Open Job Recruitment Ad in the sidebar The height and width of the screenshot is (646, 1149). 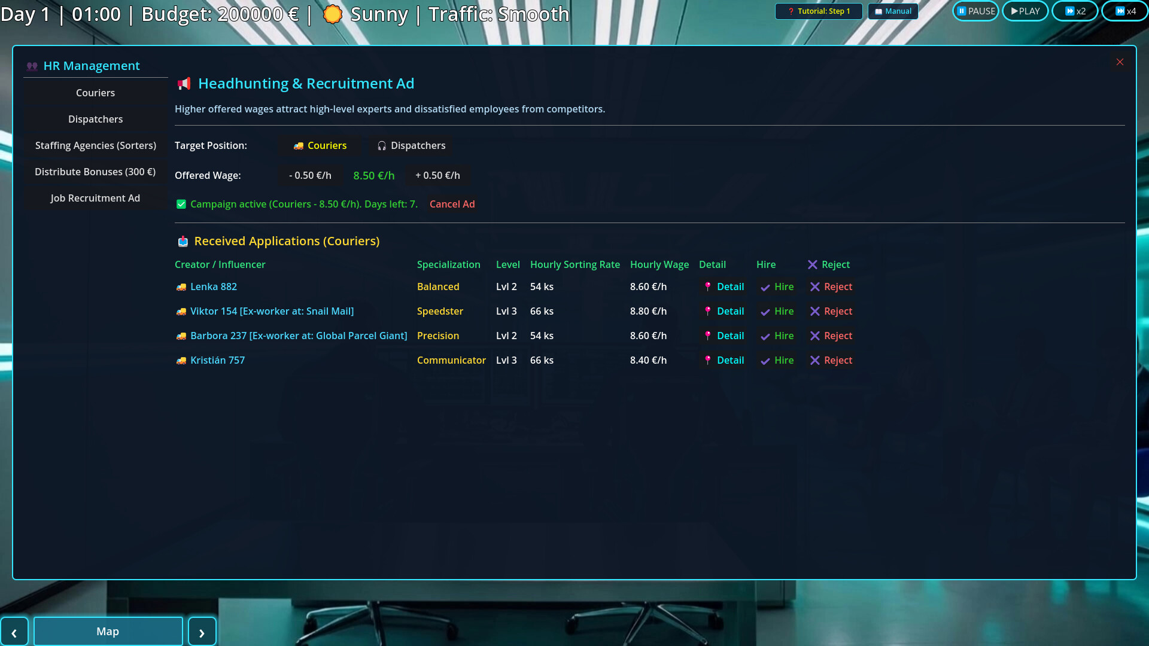click(x=96, y=198)
